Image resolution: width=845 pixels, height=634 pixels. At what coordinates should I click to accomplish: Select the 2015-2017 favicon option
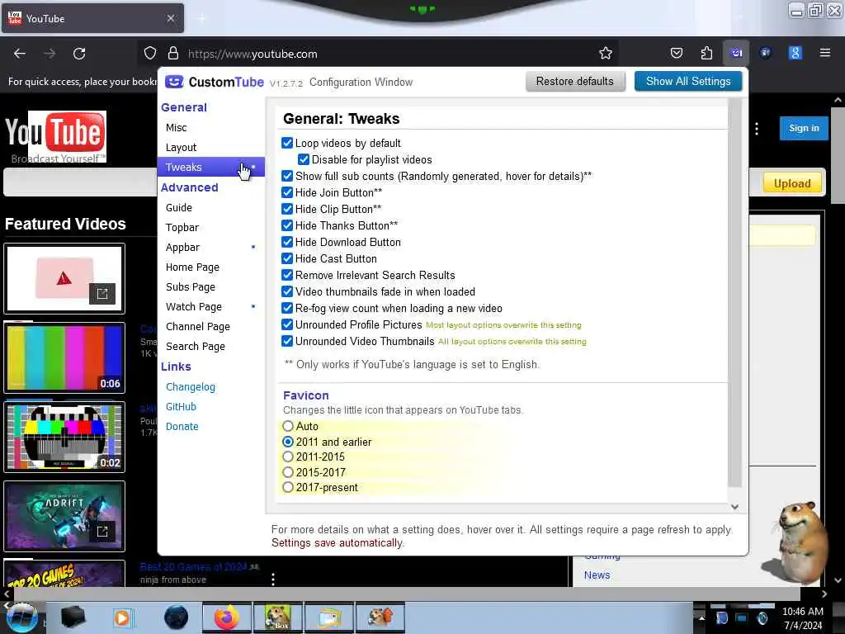pyautogui.click(x=288, y=472)
